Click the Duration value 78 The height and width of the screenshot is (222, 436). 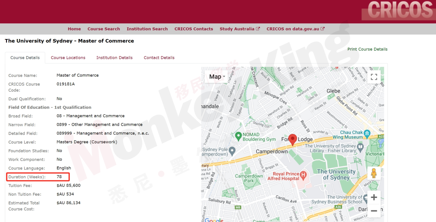point(59,177)
